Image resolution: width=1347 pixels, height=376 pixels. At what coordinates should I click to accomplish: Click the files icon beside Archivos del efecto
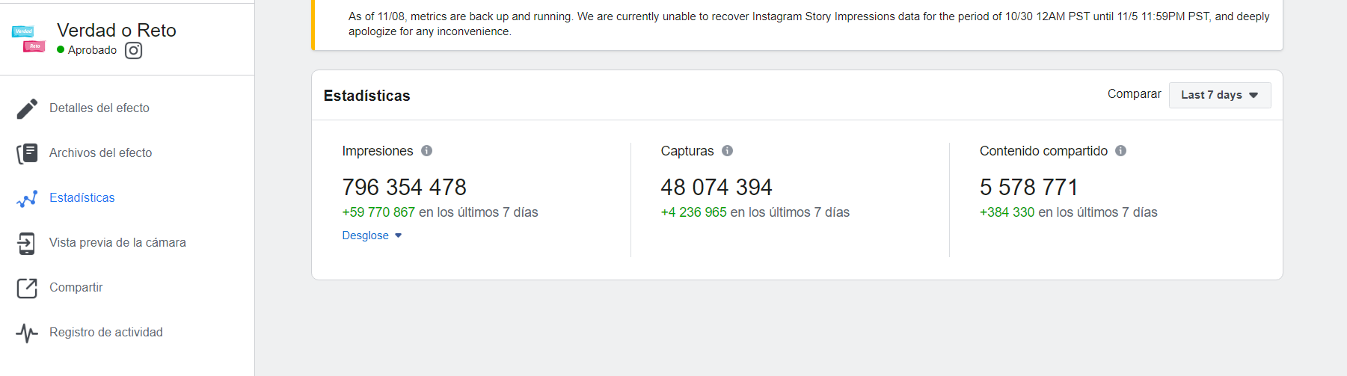pyautogui.click(x=27, y=153)
